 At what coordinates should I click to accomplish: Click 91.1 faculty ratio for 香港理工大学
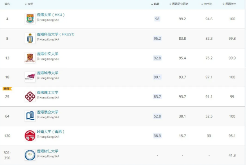tap(209, 97)
